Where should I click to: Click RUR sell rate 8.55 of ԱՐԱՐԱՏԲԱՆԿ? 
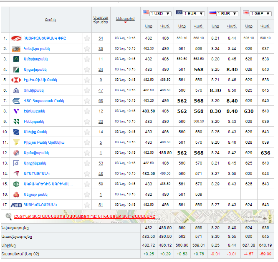[232, 174]
